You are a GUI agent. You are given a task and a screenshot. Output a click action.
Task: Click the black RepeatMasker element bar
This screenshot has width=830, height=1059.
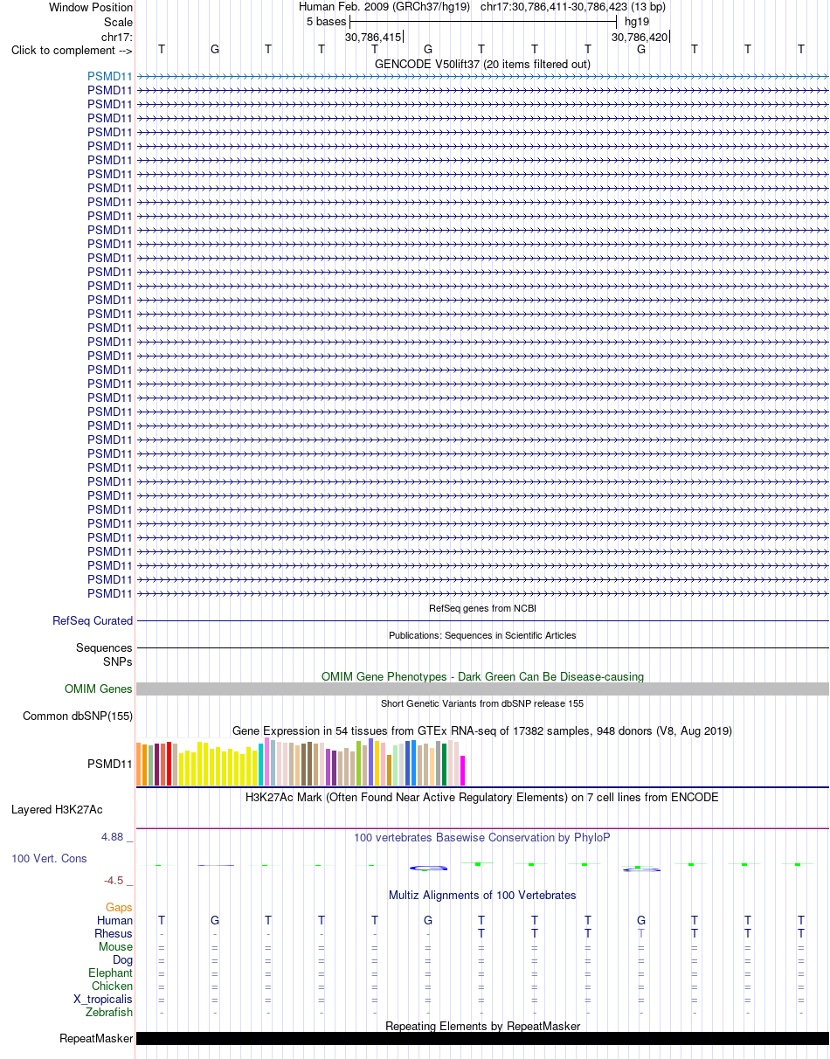tap(482, 1039)
